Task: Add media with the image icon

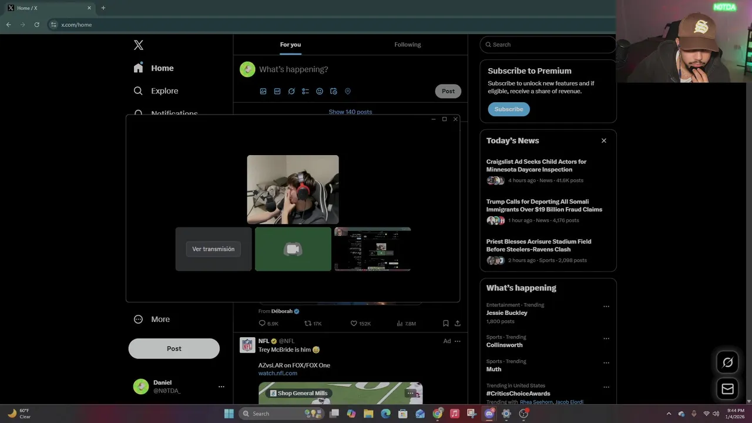Action: point(263,91)
